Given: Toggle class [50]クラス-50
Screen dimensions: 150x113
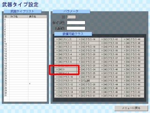Looking at the screenshot, I should 133,47.
